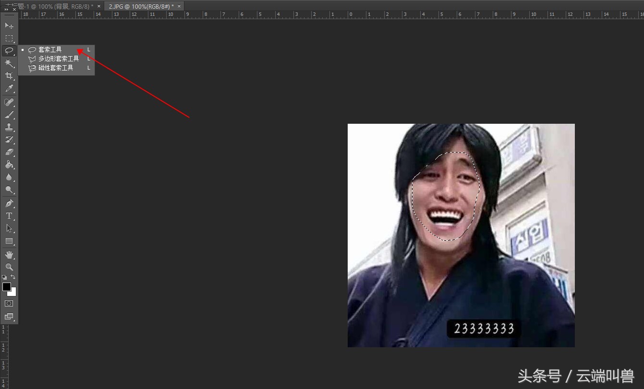Select the Rectangular Marquee tool
644x389 pixels.
9,38
